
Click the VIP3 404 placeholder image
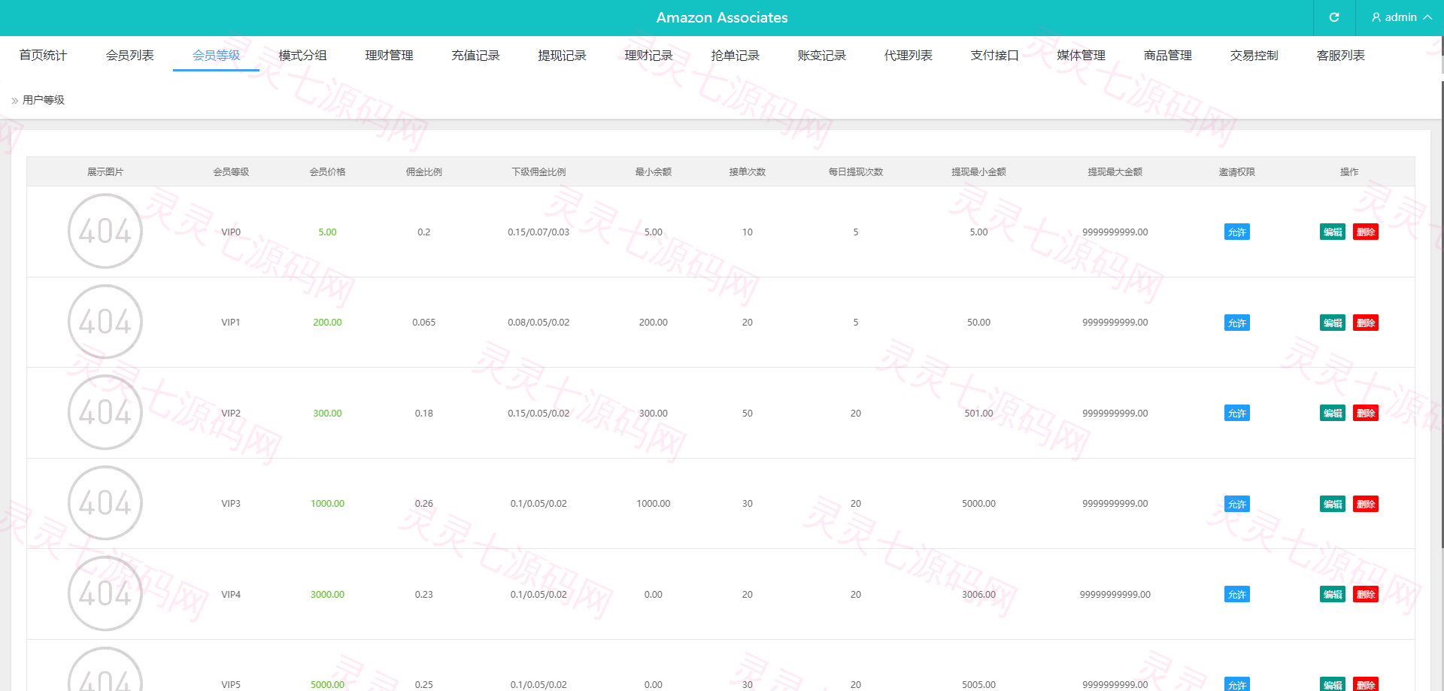(x=105, y=502)
